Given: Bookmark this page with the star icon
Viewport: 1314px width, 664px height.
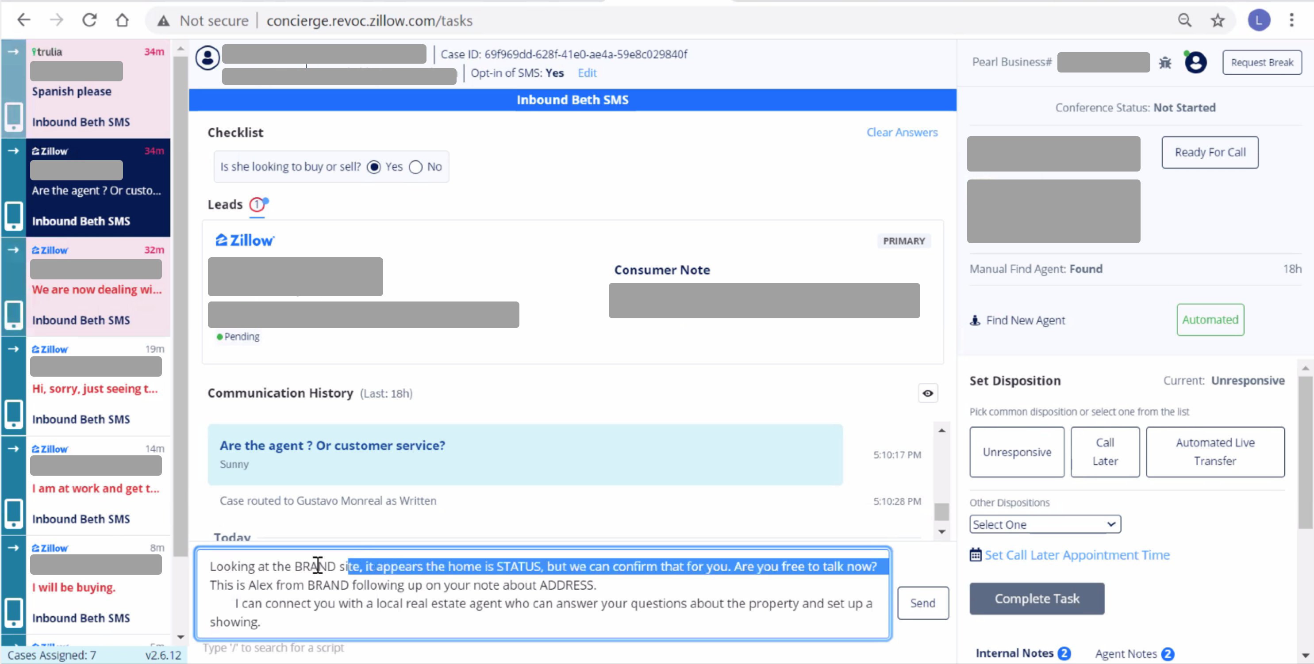Looking at the screenshot, I should tap(1218, 20).
